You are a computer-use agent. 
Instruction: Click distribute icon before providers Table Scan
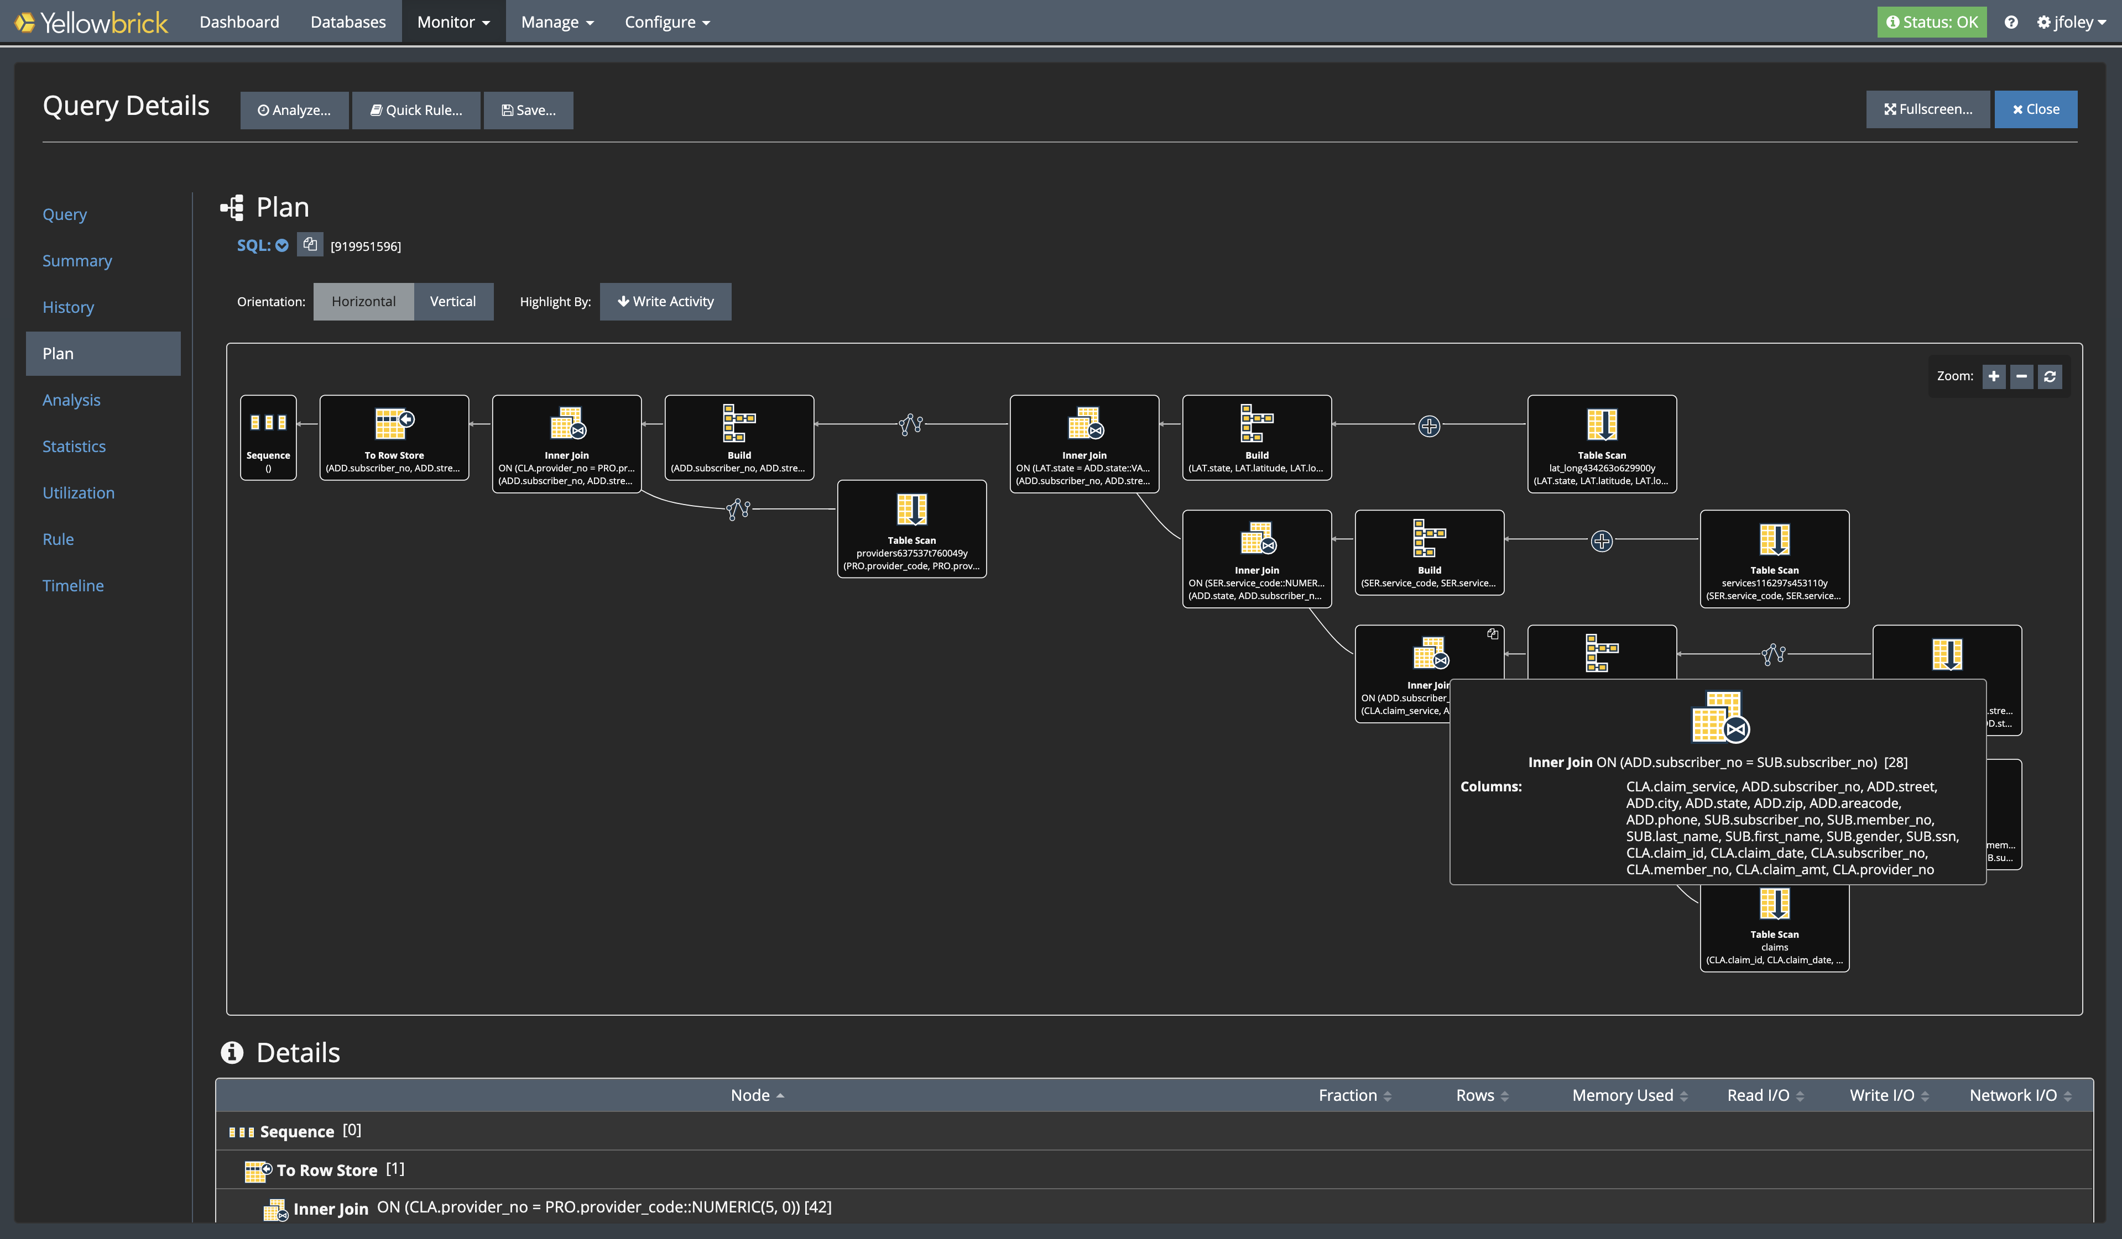738,509
